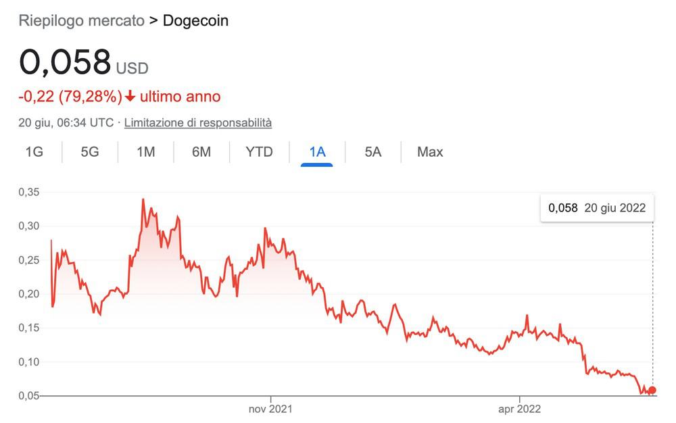Click the -0,22 (79,28%) change text

point(70,97)
